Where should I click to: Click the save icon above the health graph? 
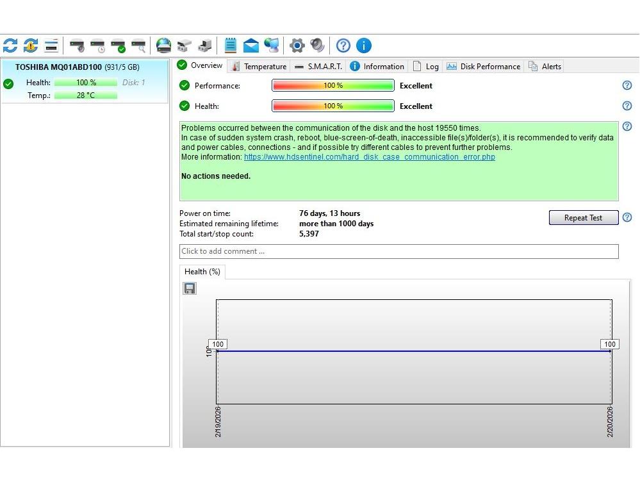point(190,288)
